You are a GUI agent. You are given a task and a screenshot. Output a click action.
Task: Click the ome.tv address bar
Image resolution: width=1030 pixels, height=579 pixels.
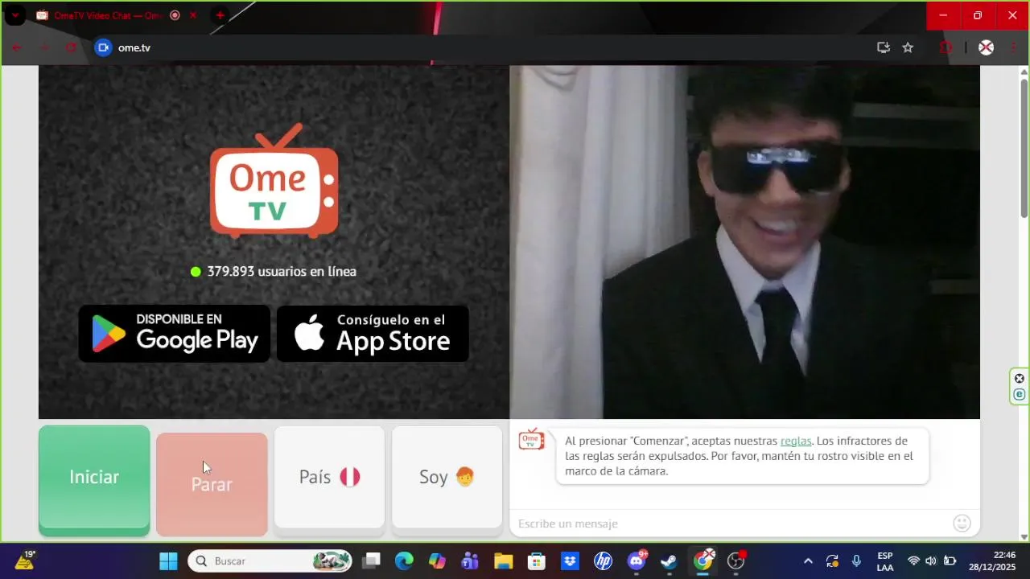tap(483, 47)
